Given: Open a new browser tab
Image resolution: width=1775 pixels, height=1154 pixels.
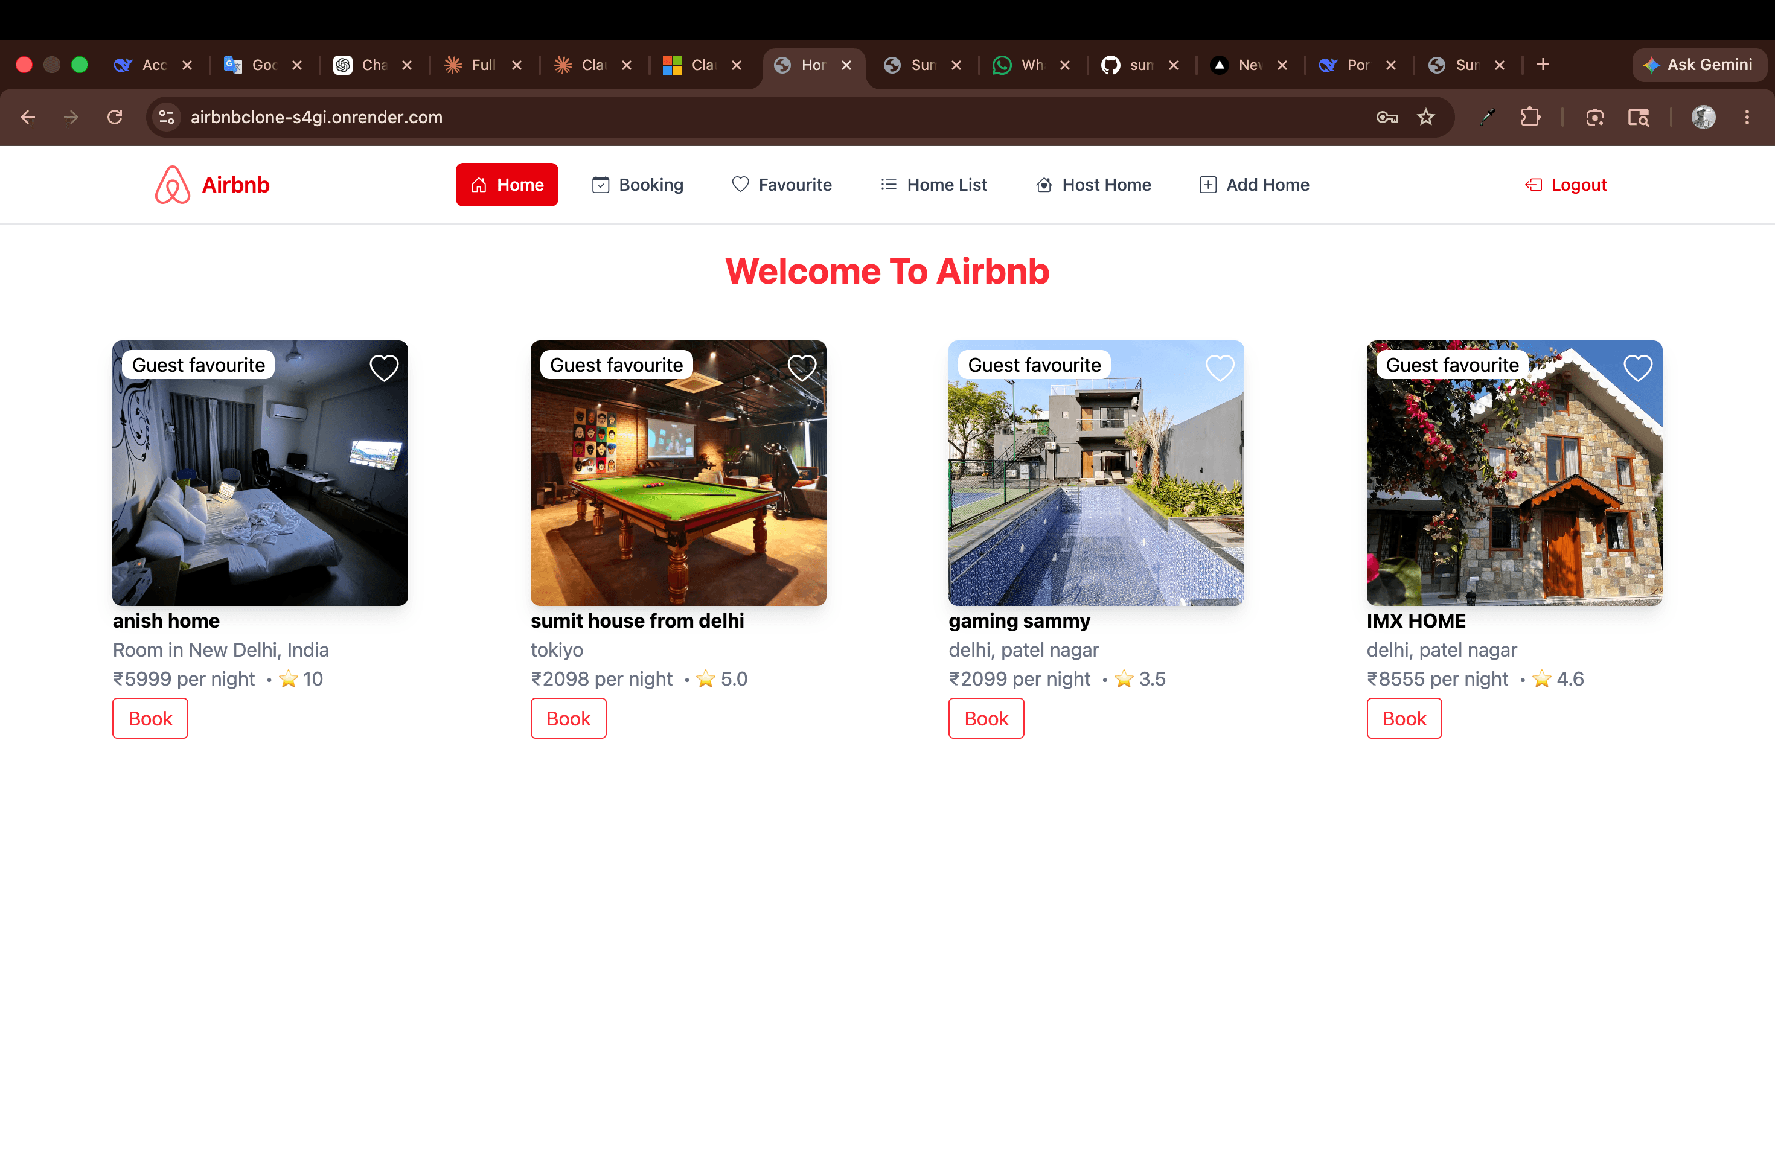Looking at the screenshot, I should pos(1543,65).
